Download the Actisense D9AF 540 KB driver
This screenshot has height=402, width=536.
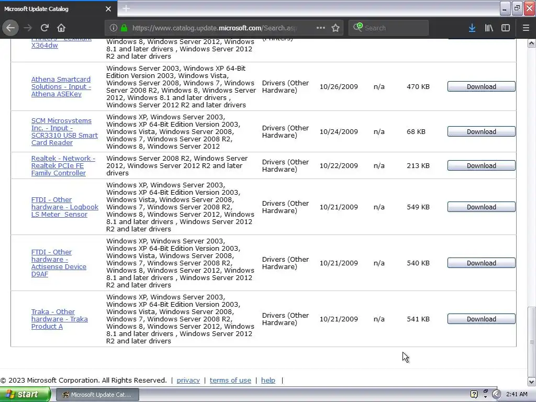482,263
